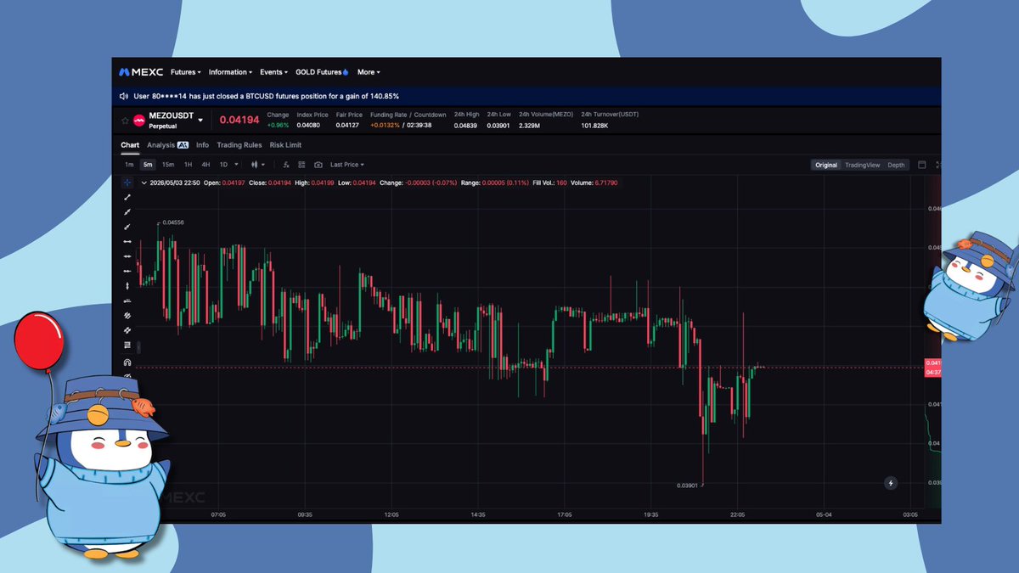1019x573 pixels.
Task: Click the MEXC logo
Action: 140,72
